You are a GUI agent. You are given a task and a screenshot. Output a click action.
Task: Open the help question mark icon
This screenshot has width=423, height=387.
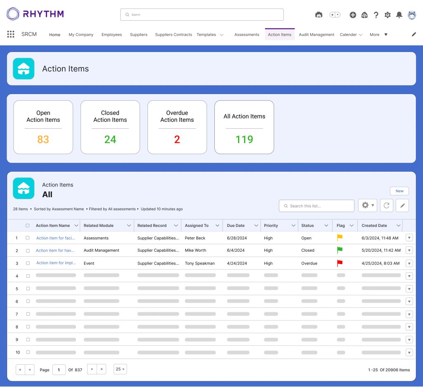[x=376, y=15]
